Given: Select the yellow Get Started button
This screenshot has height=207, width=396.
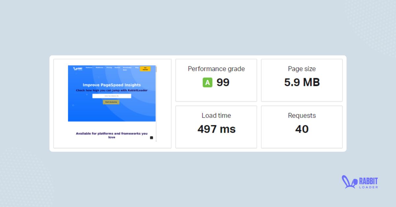Looking at the screenshot, I should click(x=145, y=69).
